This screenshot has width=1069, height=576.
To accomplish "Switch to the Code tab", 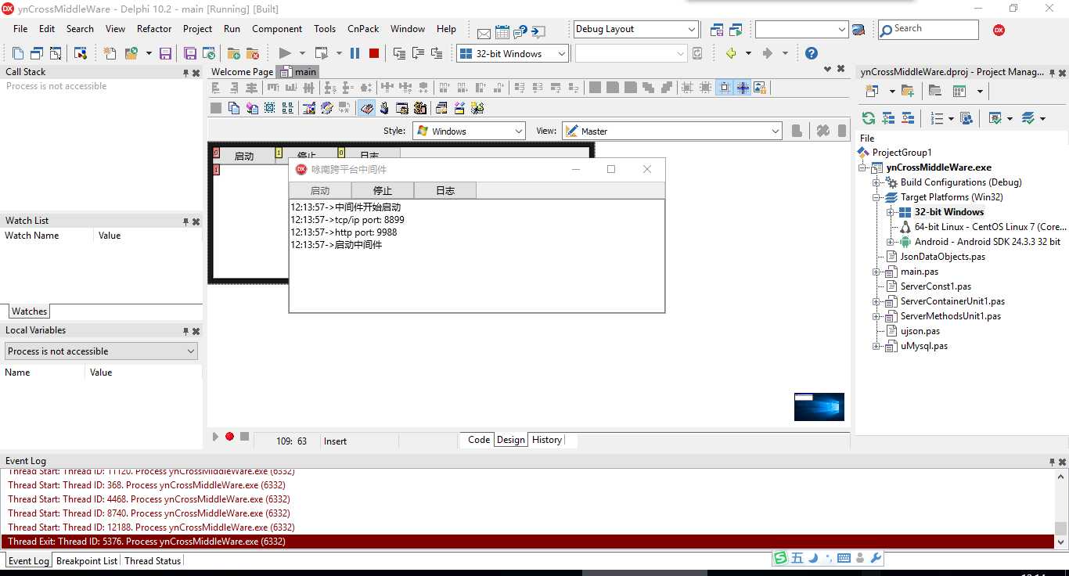I will (479, 440).
